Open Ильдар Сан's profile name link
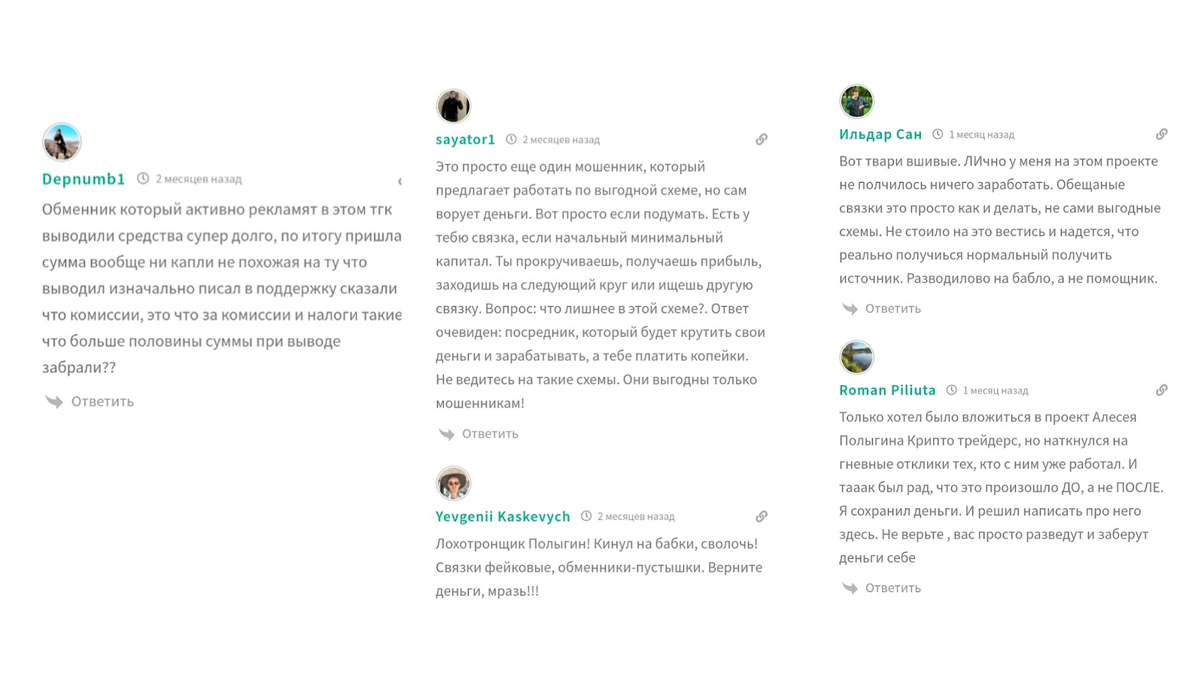Viewport: 1204px width, 677px height. (880, 135)
